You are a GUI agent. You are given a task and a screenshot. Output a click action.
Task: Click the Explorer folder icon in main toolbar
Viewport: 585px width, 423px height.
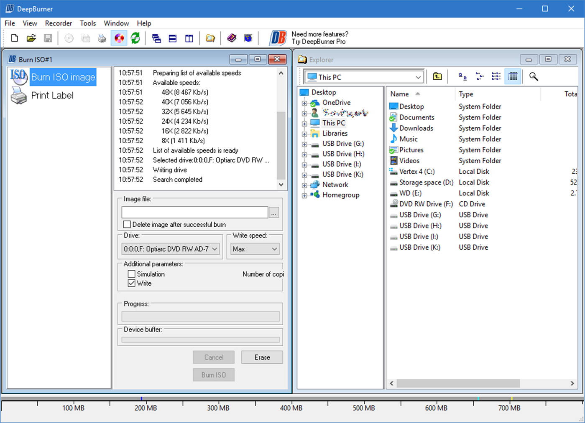coord(210,38)
